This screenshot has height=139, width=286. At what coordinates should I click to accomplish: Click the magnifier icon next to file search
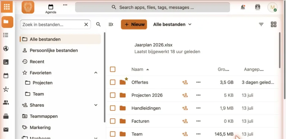(x=98, y=25)
